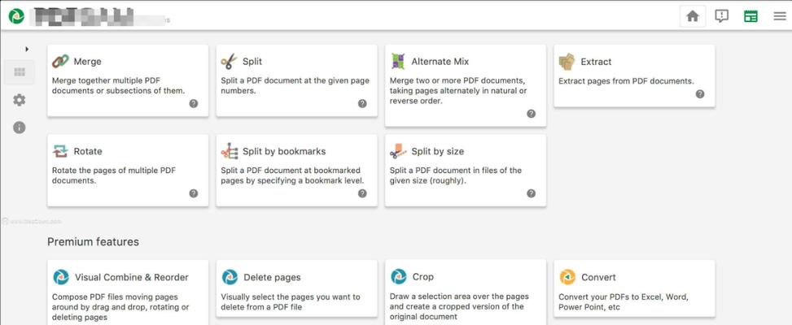Open the Alternate Mix tool

[x=466, y=85]
